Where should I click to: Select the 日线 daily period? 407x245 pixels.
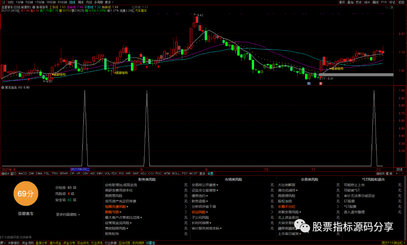[x=72, y=2]
